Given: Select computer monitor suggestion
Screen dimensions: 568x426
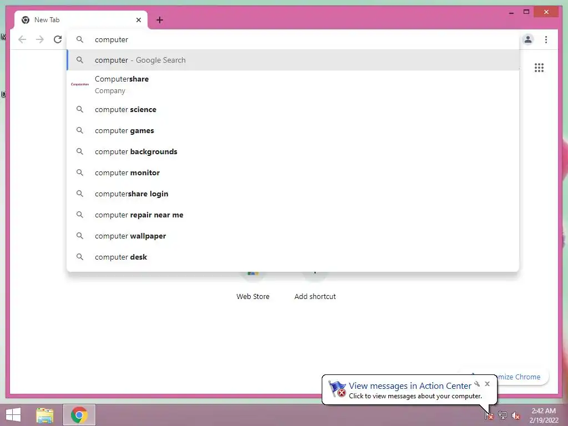Looking at the screenshot, I should 293,173.
